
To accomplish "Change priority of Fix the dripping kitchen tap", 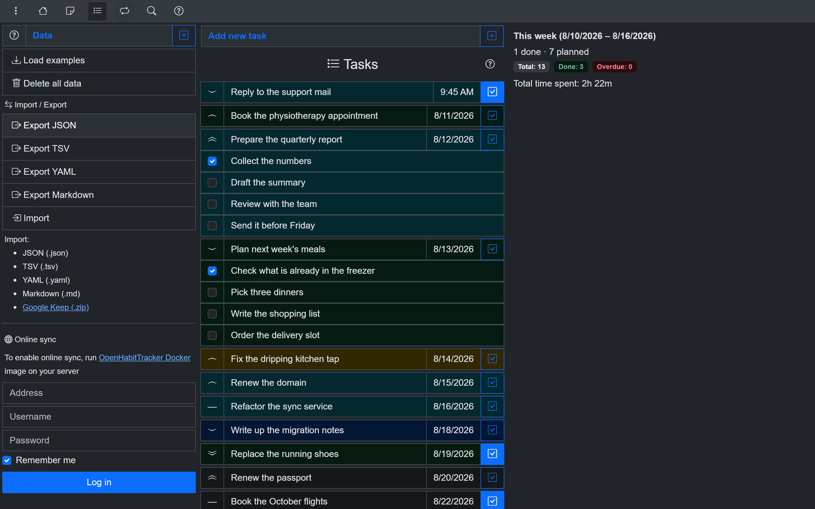I will coord(212,359).
